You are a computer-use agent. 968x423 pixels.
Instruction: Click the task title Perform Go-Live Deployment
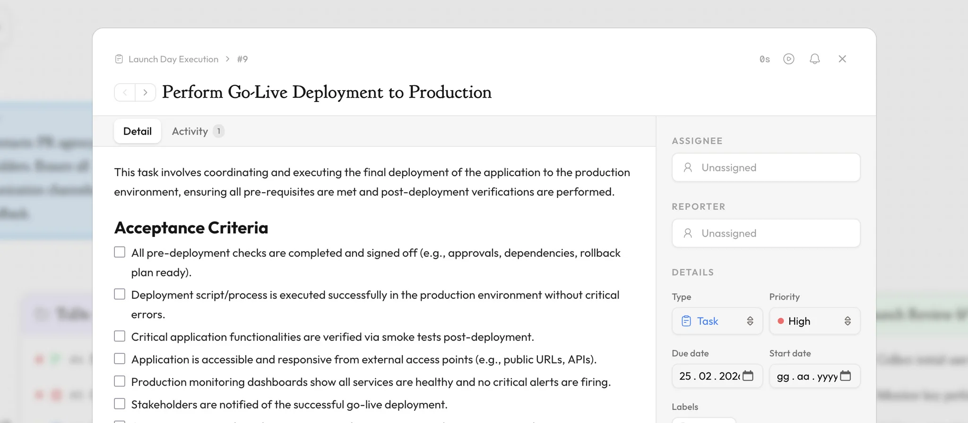(x=327, y=93)
